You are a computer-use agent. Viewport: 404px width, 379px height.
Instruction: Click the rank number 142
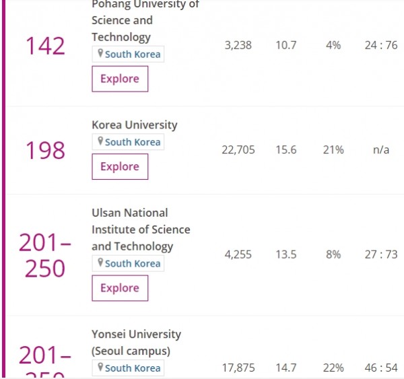45,46
